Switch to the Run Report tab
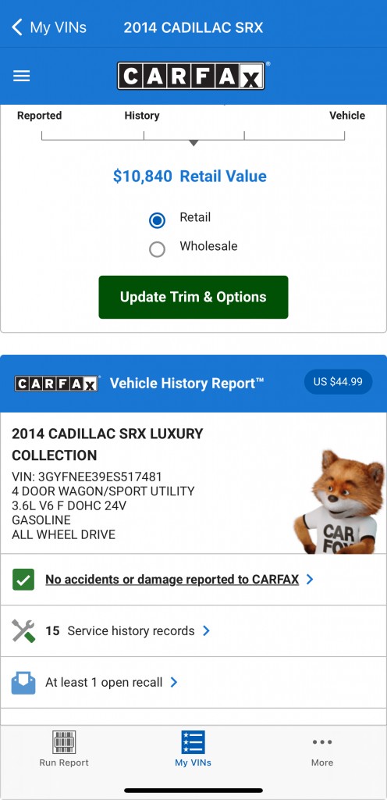Viewport: 387px width, 800px height. pyautogui.click(x=64, y=748)
